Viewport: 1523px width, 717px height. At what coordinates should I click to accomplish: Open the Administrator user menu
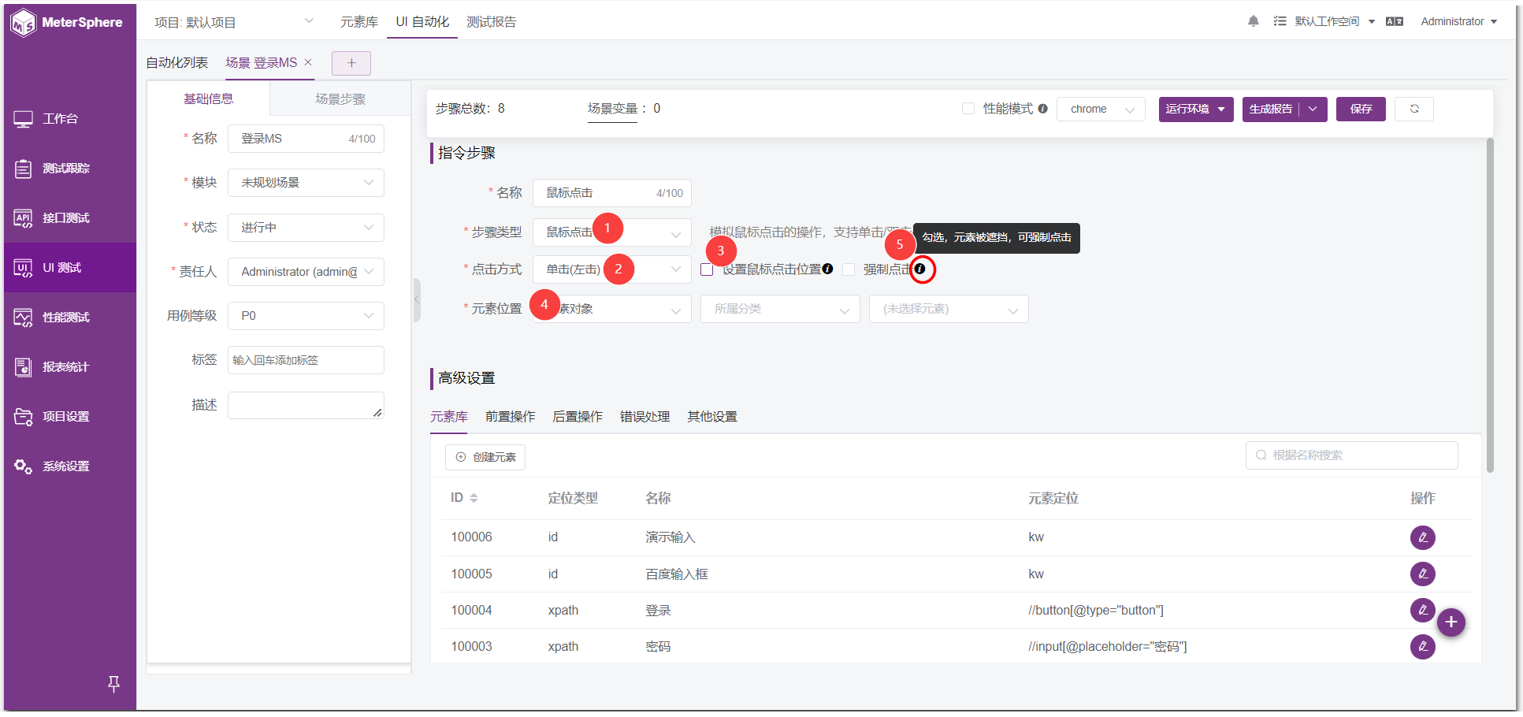[x=1458, y=21]
